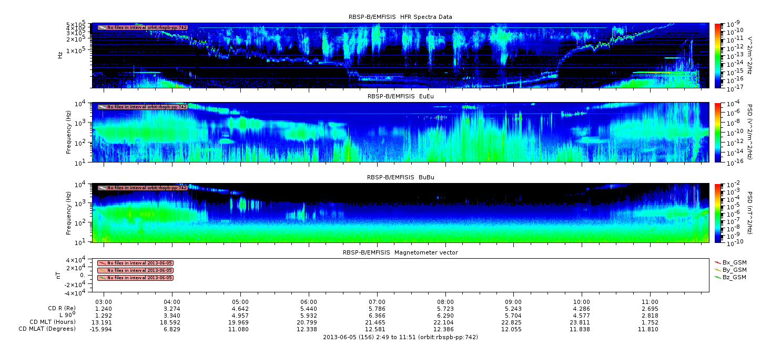Select the RBSP-B/EMFISIS EuEu plot title
The width and height of the screenshot is (761, 346).
[400, 97]
